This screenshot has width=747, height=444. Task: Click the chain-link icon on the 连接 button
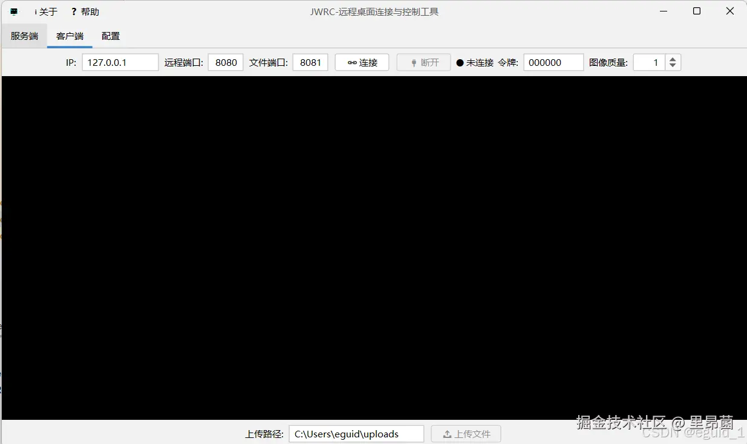coord(351,62)
